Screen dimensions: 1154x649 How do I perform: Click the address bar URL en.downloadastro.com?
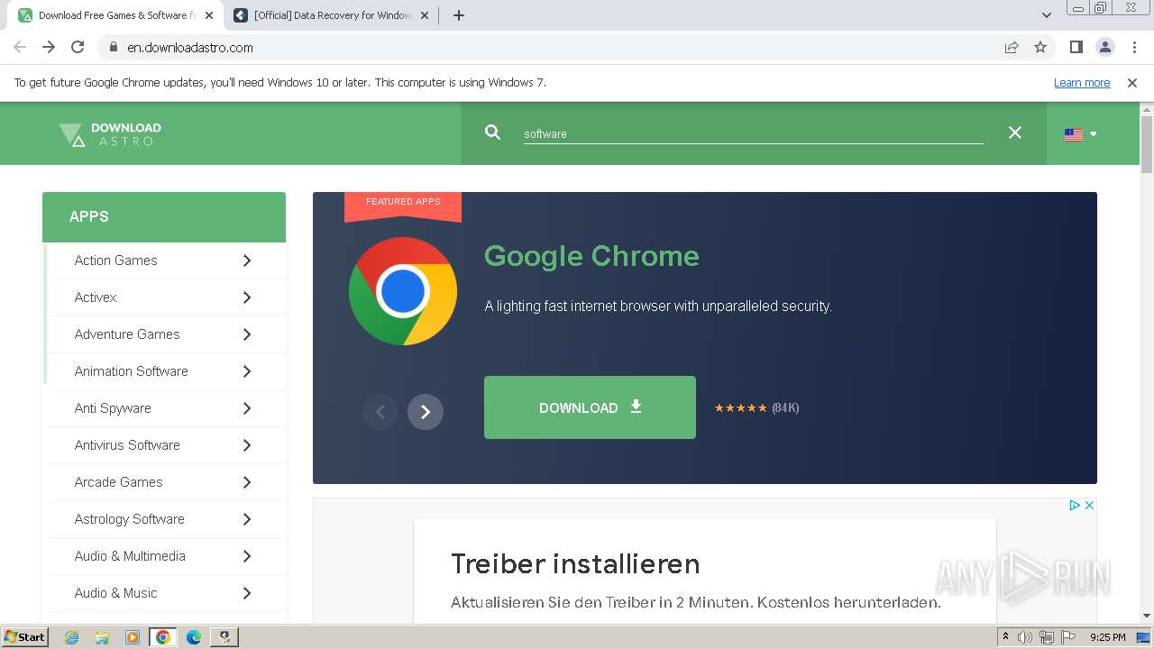(190, 48)
